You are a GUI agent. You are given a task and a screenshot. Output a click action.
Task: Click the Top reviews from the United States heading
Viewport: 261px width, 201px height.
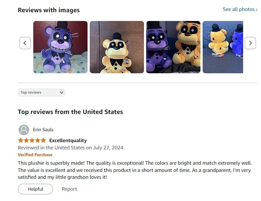[70, 112]
